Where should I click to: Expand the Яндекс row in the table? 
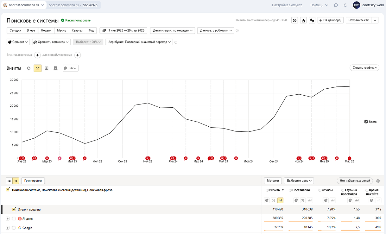pos(8,219)
